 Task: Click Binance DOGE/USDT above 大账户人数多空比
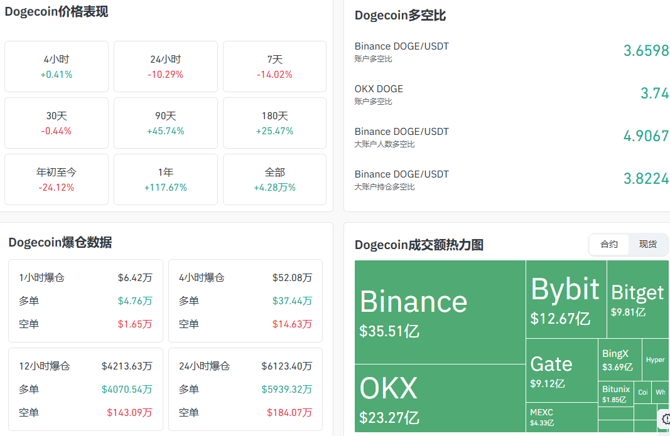[x=402, y=132]
